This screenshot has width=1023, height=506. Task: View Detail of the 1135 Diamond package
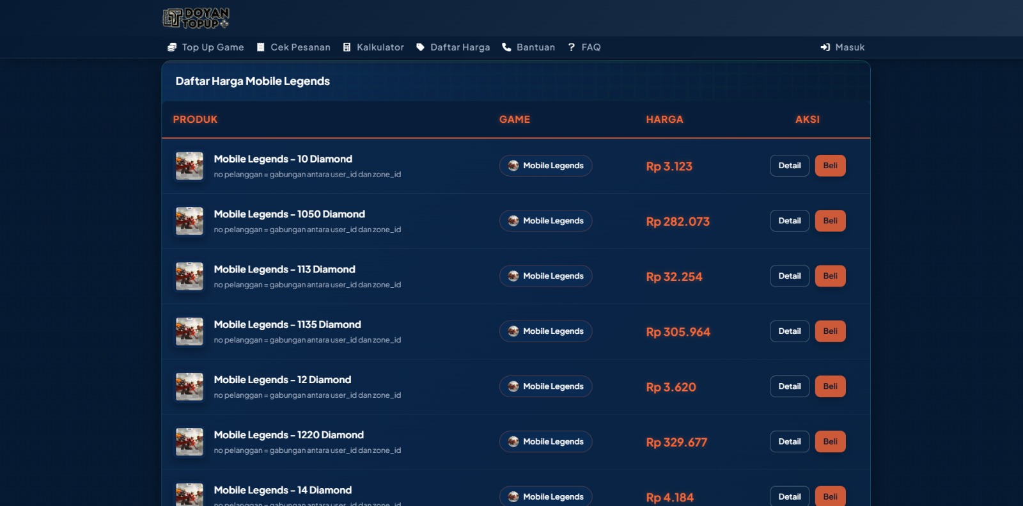tap(790, 331)
